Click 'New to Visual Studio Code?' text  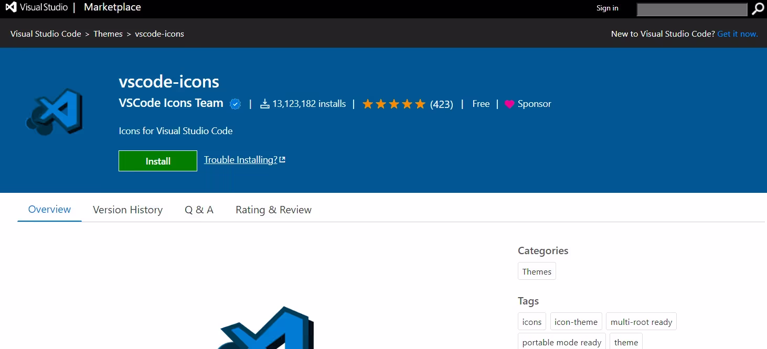coord(663,34)
